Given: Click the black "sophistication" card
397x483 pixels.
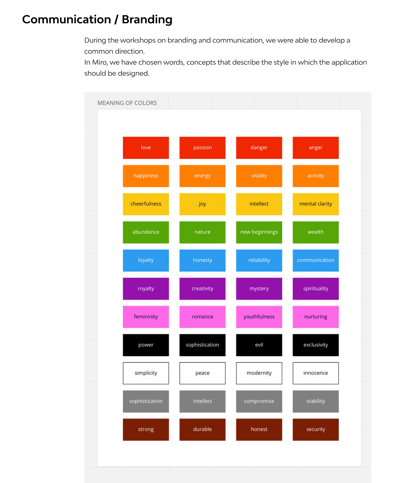Looking at the screenshot, I should [202, 345].
